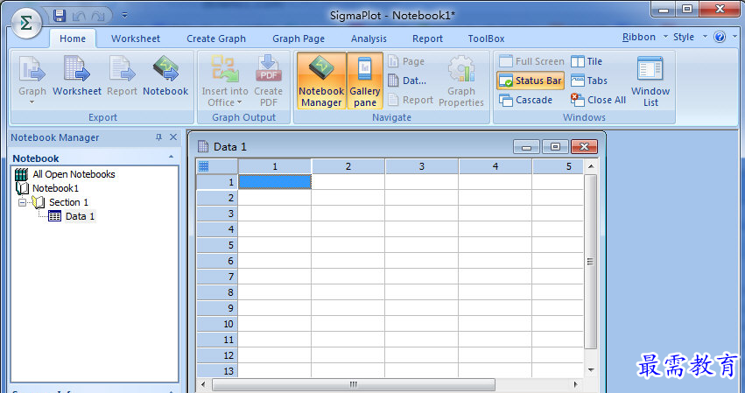Click the Tabs windows button
Viewport: 745px width, 393px height.
[x=588, y=81]
